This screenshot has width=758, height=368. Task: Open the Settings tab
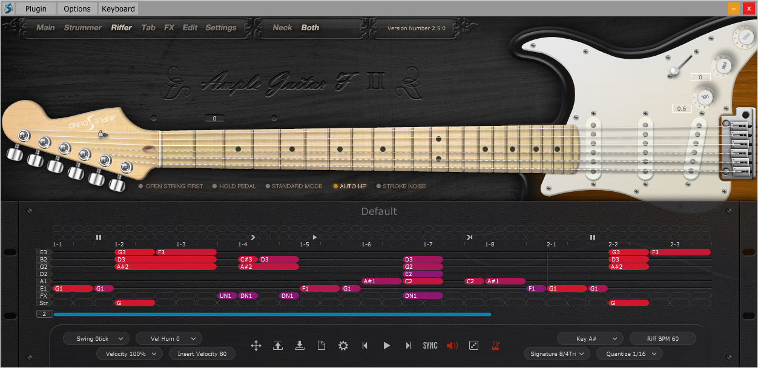221,28
